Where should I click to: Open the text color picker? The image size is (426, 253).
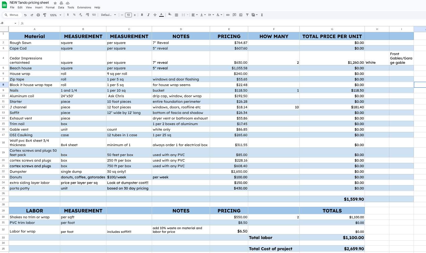tap(161, 15)
